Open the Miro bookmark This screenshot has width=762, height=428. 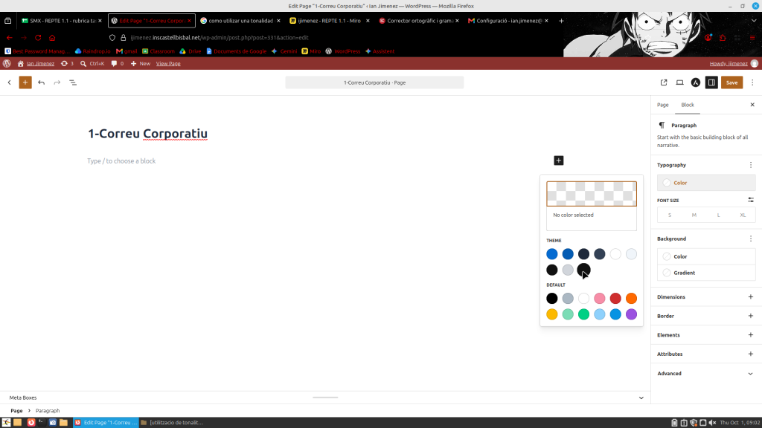click(311, 51)
